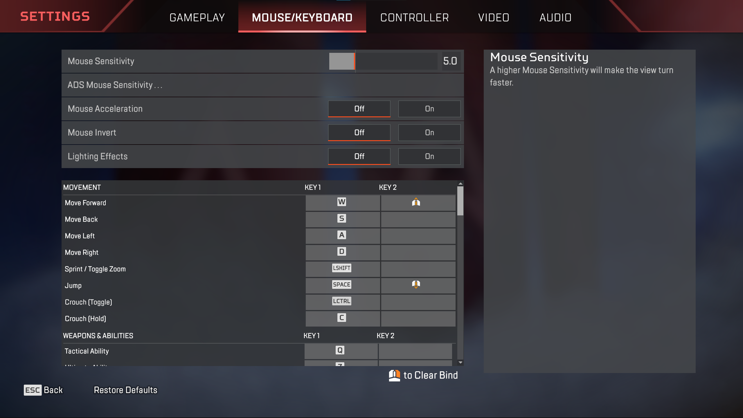Click LCTRL crouch toggle keybind icon
The width and height of the screenshot is (743, 418).
coord(341,301)
